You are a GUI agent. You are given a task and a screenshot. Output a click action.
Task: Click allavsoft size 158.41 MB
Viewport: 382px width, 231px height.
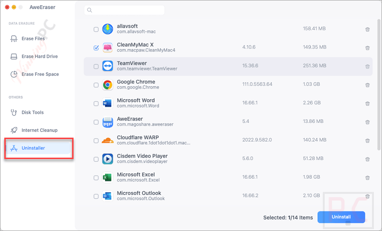[314, 29]
